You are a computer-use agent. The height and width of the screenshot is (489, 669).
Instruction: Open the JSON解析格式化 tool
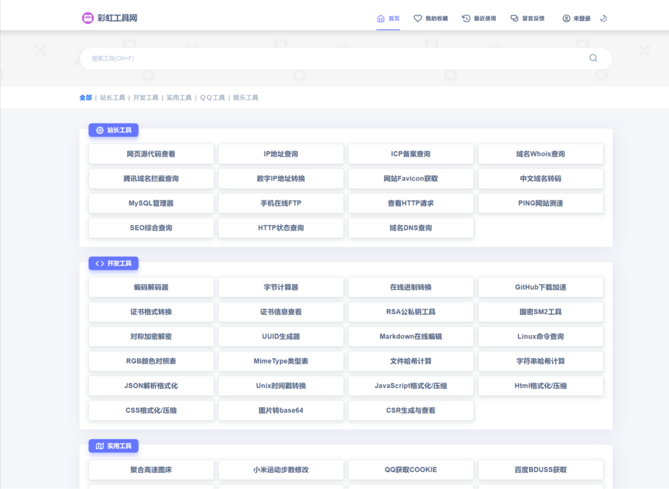pos(151,386)
